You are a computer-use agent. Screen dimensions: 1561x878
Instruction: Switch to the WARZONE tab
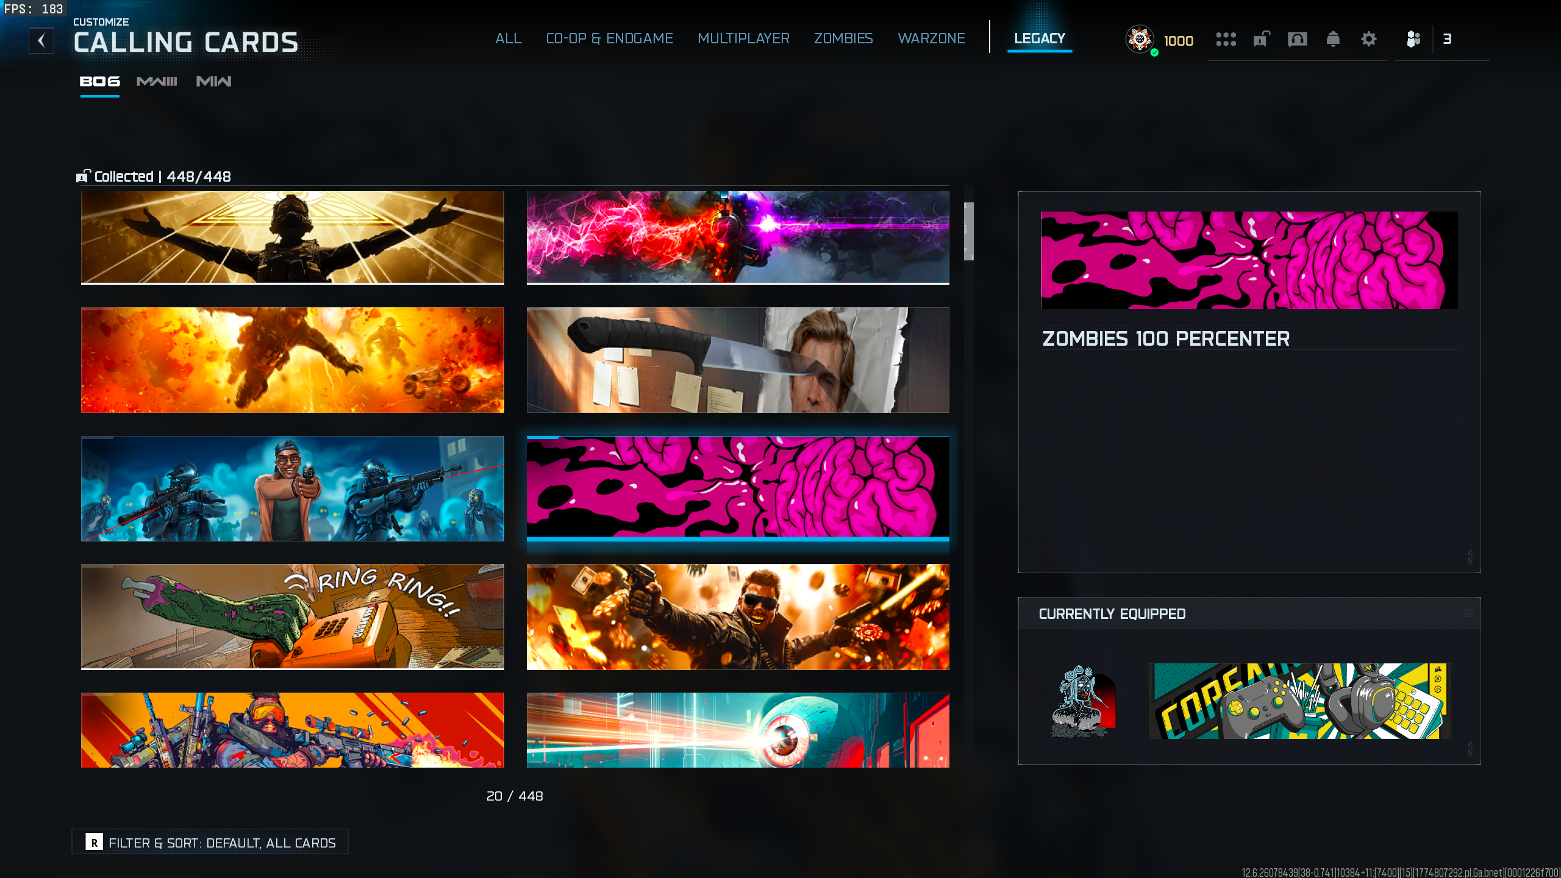click(x=932, y=38)
